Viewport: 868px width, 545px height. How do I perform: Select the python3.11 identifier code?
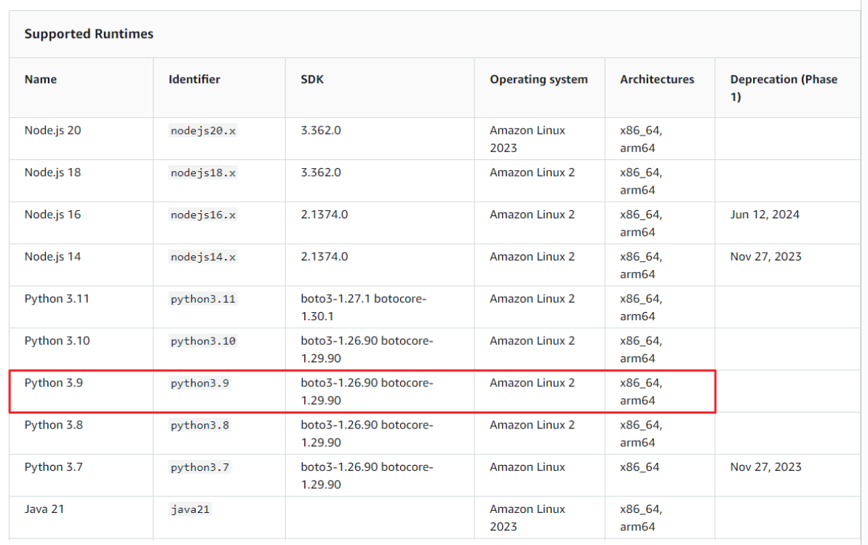[203, 299]
